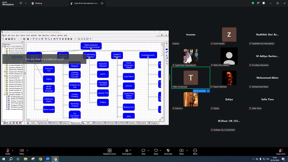The image size is (288, 162).
Task: Open options circle on shared screen tab
Action: click(x=102, y=3)
